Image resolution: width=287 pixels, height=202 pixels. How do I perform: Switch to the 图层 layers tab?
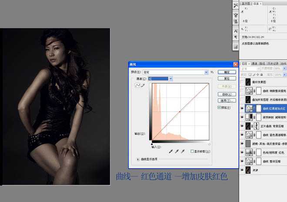click(x=244, y=63)
